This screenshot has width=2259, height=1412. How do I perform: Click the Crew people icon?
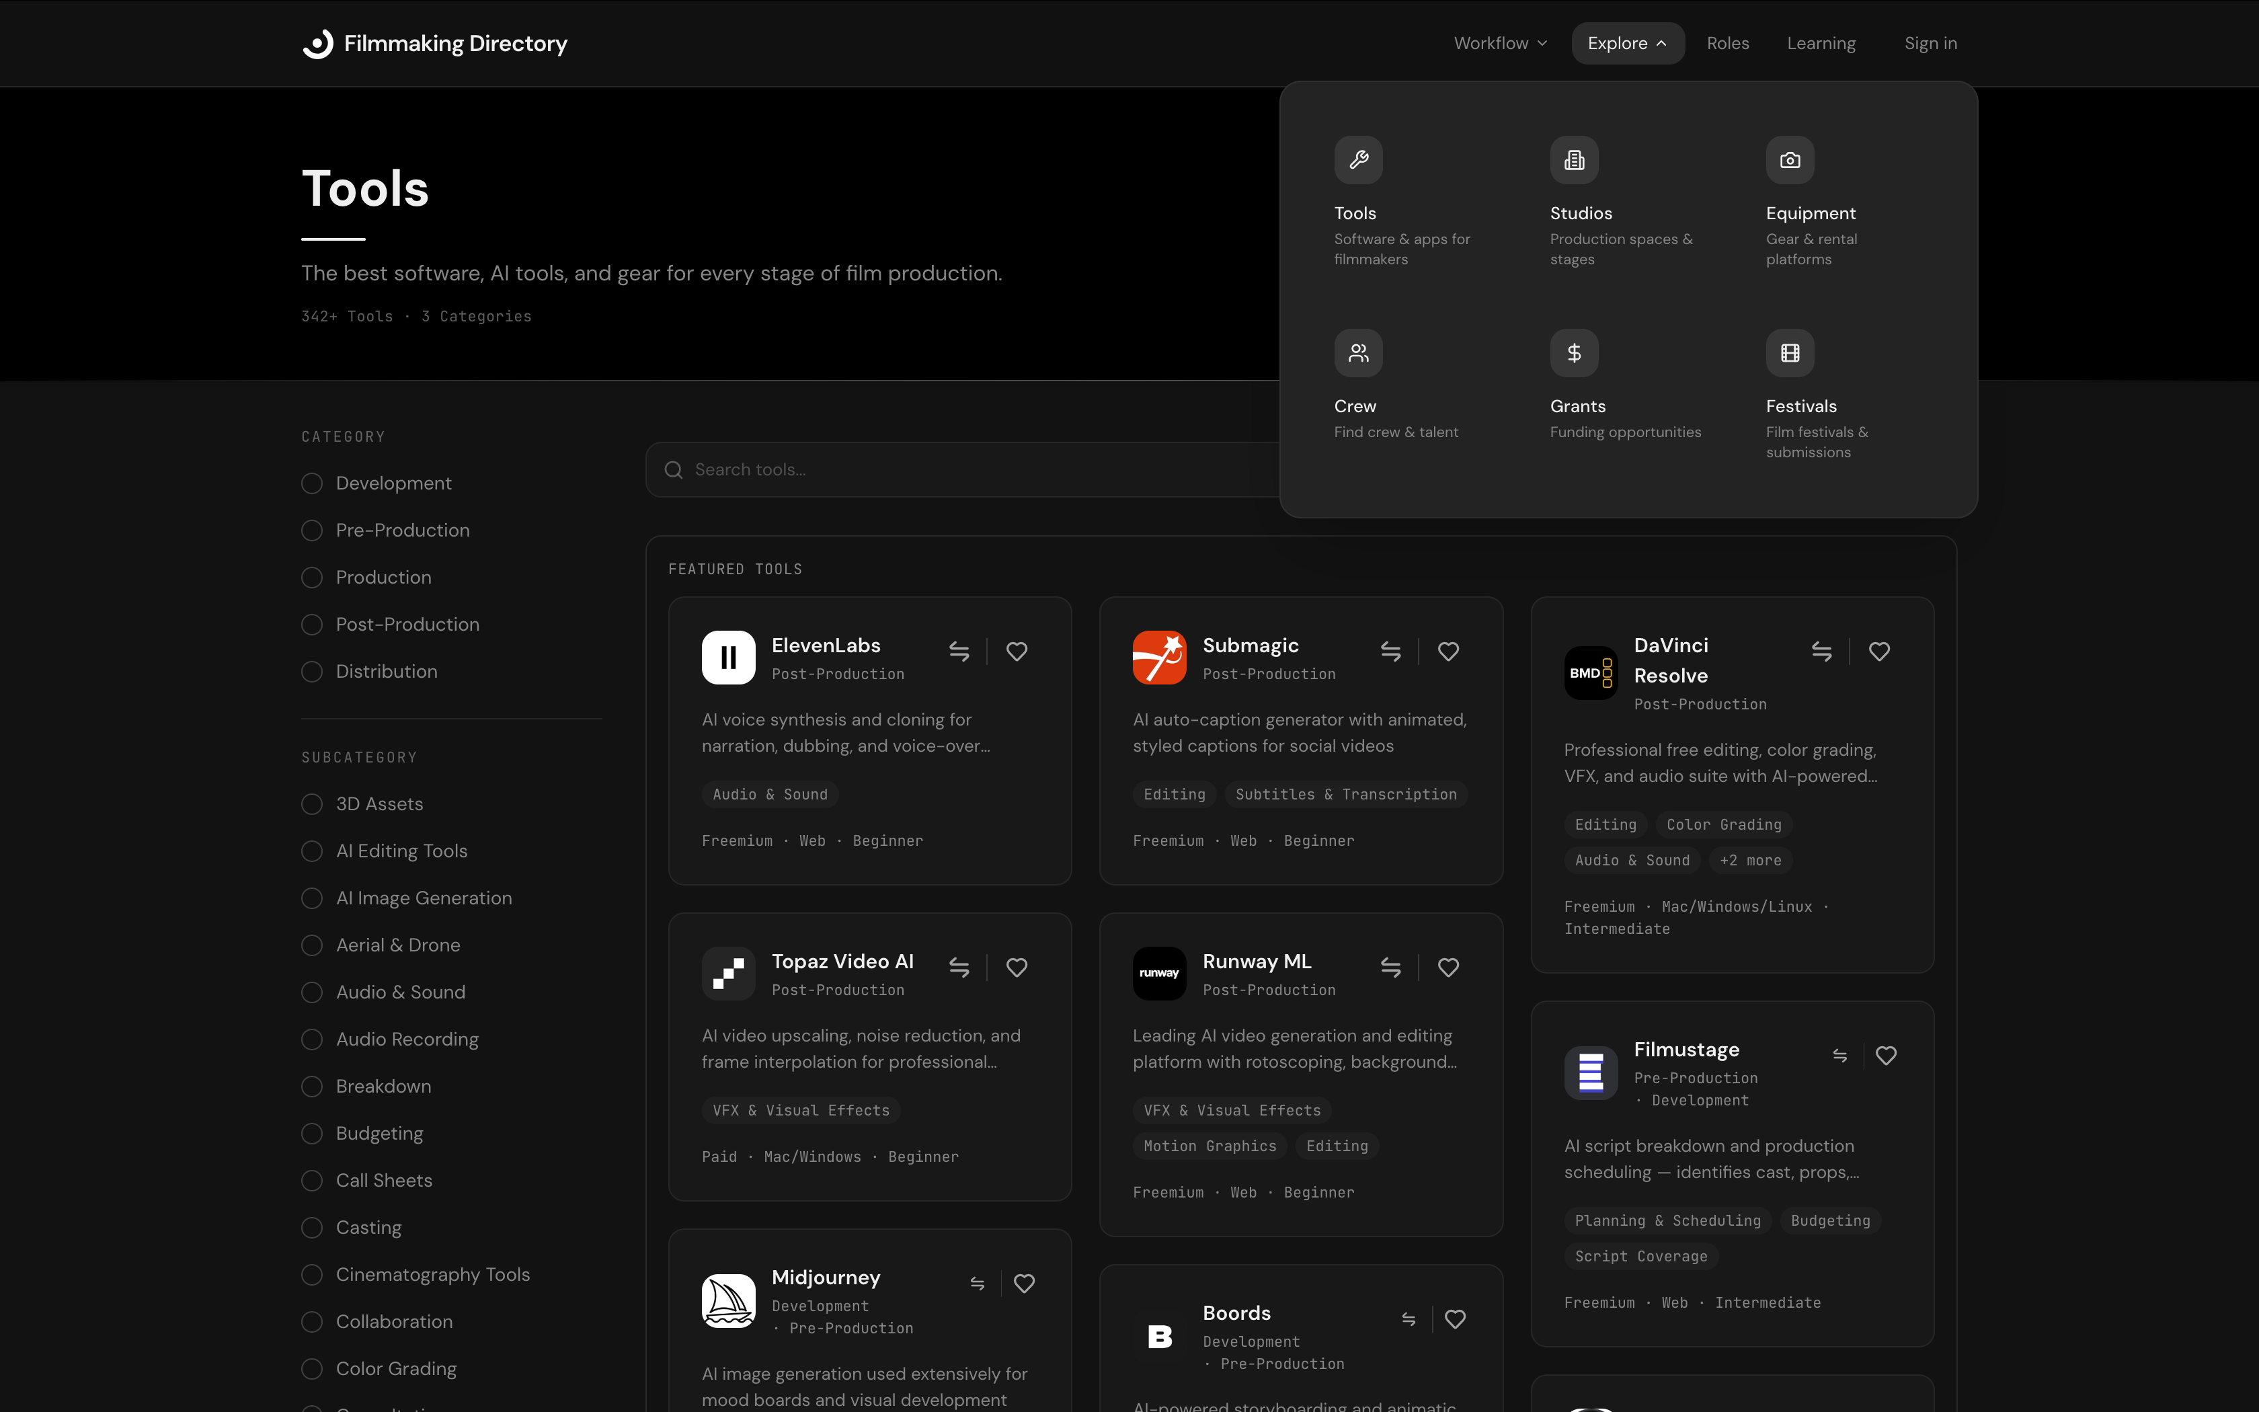[x=1357, y=353]
